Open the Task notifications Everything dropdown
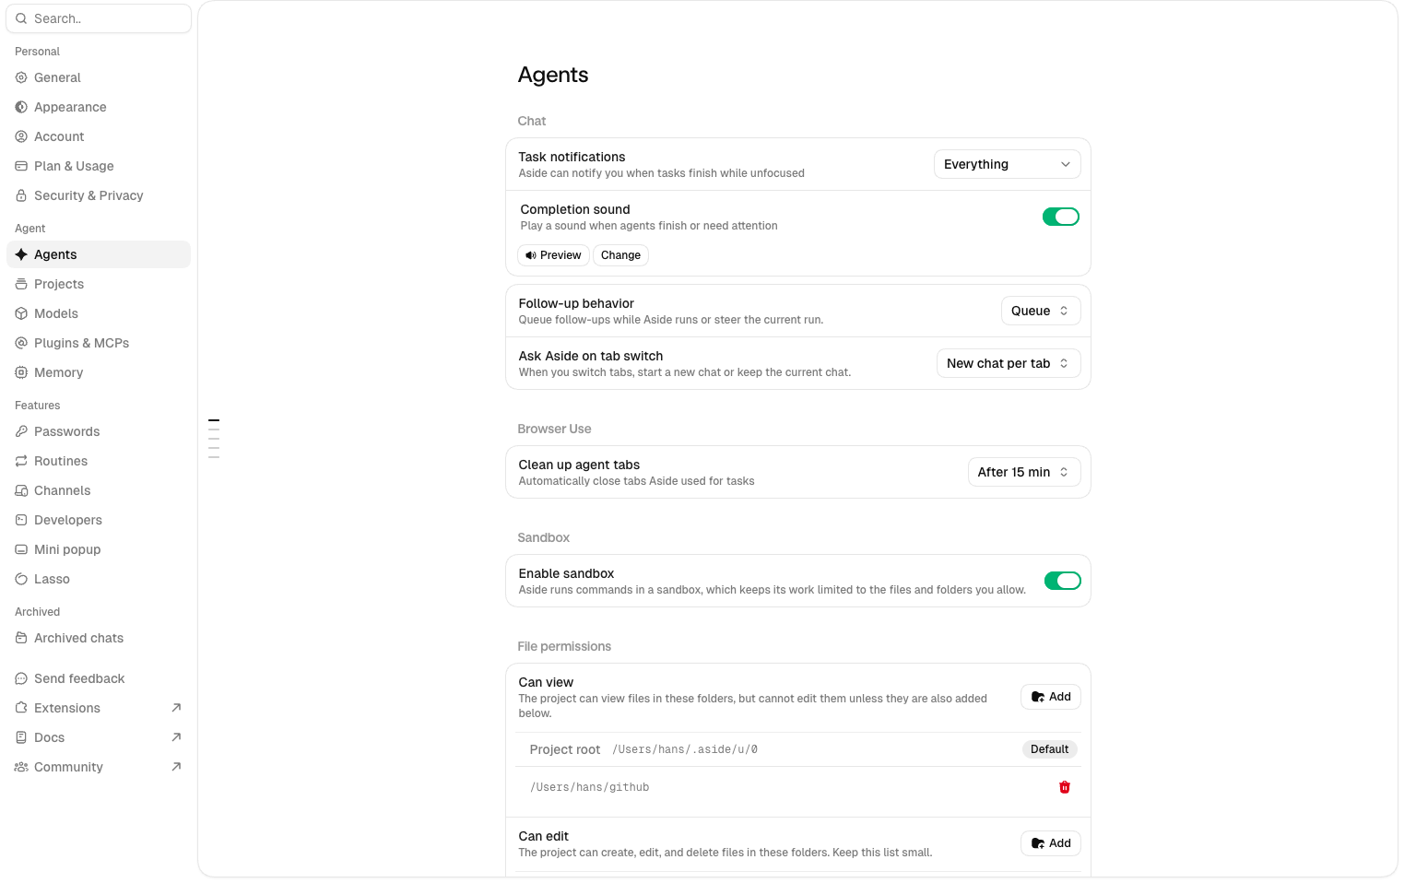 [x=1008, y=164]
